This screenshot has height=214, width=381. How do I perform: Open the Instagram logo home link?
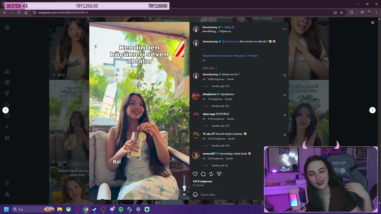(7, 28)
